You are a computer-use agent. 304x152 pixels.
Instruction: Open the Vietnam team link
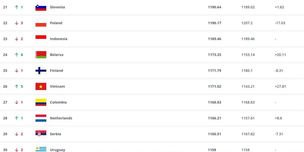click(57, 86)
